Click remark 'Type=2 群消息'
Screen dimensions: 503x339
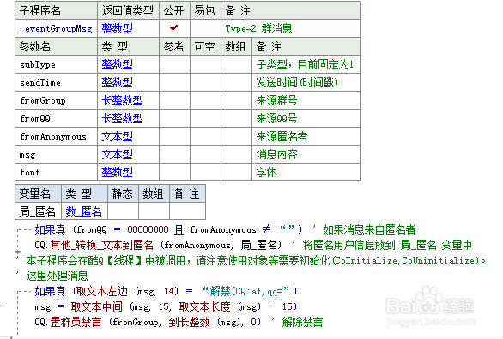pos(258,29)
